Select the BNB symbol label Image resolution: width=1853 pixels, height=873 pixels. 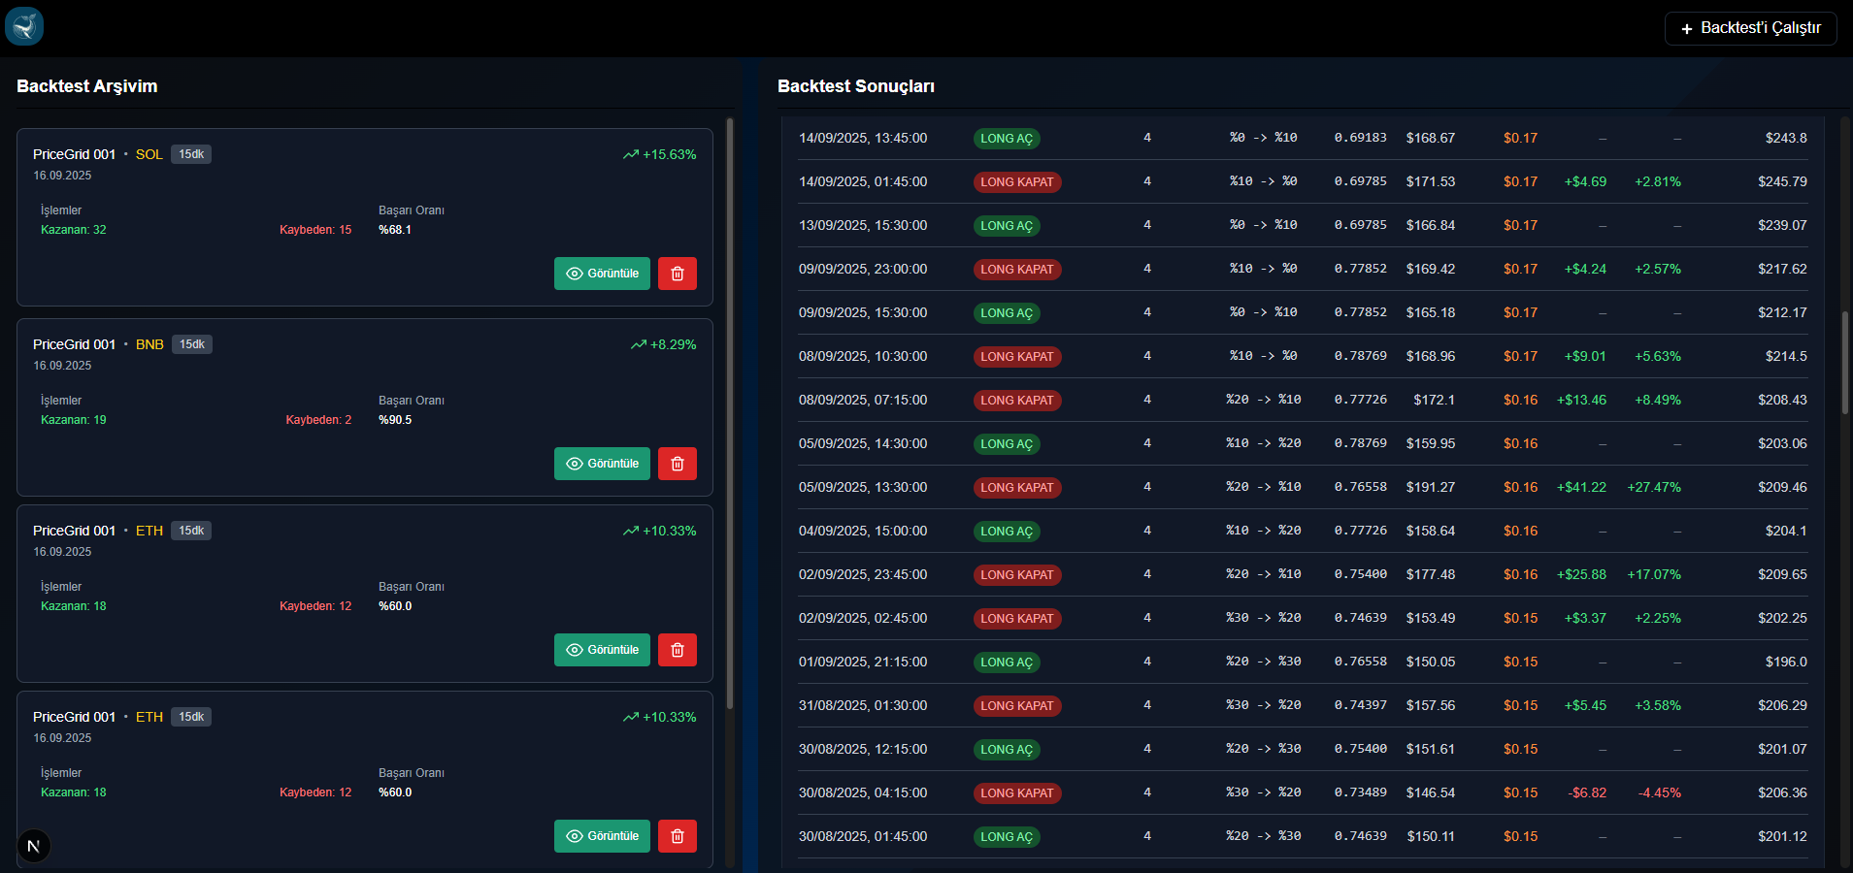149,344
